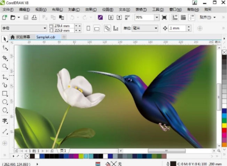The height and width of the screenshot is (166, 227).
Task: Click the Print icon
Action: click(x=34, y=17)
